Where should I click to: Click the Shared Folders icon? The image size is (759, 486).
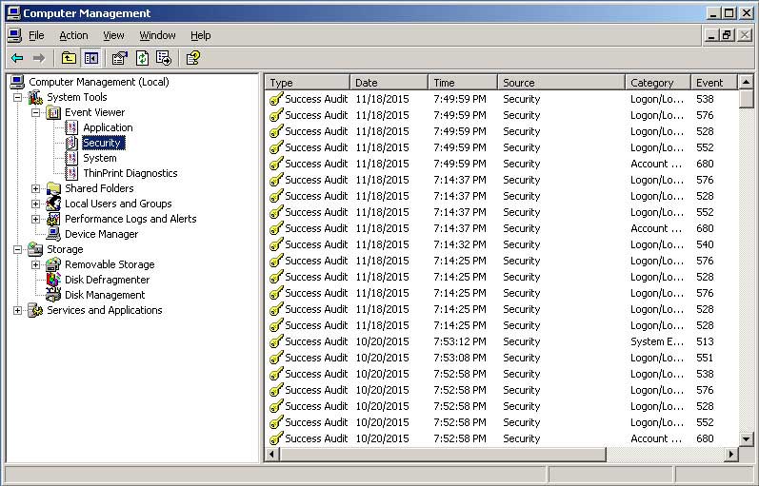53,188
